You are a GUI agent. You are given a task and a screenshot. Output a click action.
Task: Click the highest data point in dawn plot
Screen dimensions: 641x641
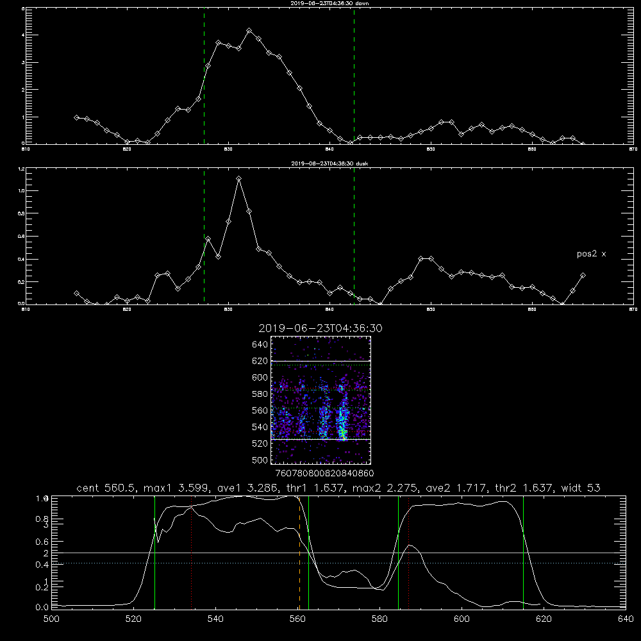249,31
